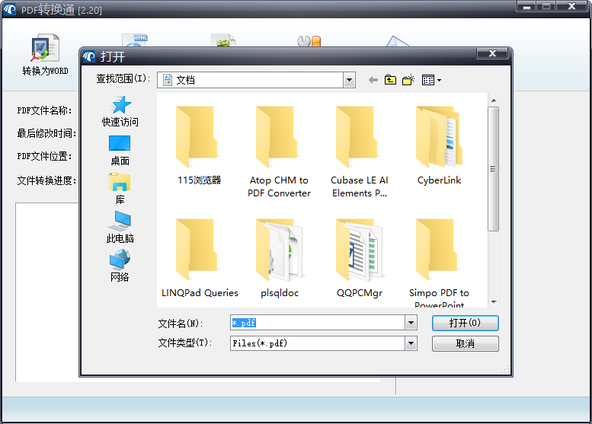Viewport: 592px width, 424px height.
Task: Select Quick Access (快速访问) in places bar
Action: (x=120, y=111)
